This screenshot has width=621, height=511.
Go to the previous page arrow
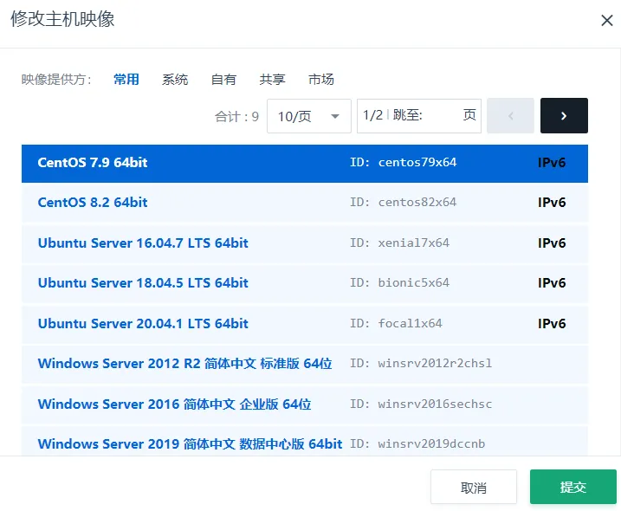(510, 116)
